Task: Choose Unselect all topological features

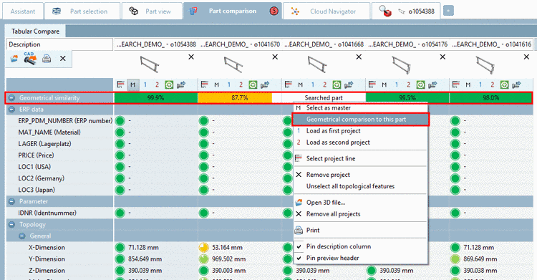Action: tap(361, 186)
